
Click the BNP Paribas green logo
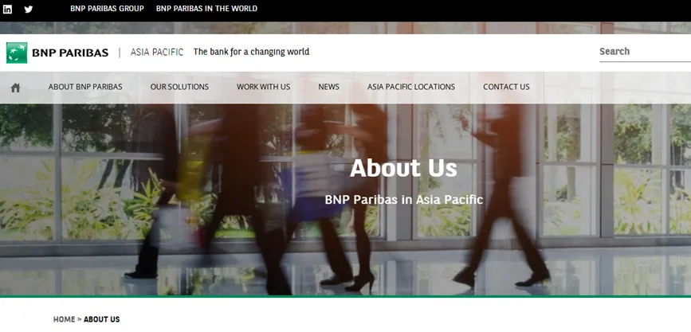point(17,53)
